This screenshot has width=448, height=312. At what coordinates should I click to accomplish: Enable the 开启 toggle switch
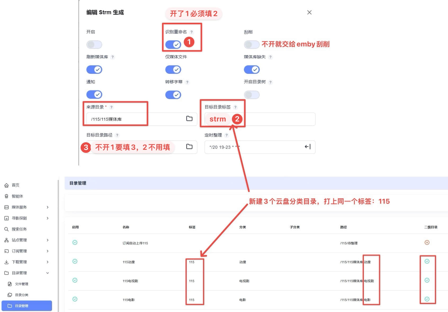(94, 44)
